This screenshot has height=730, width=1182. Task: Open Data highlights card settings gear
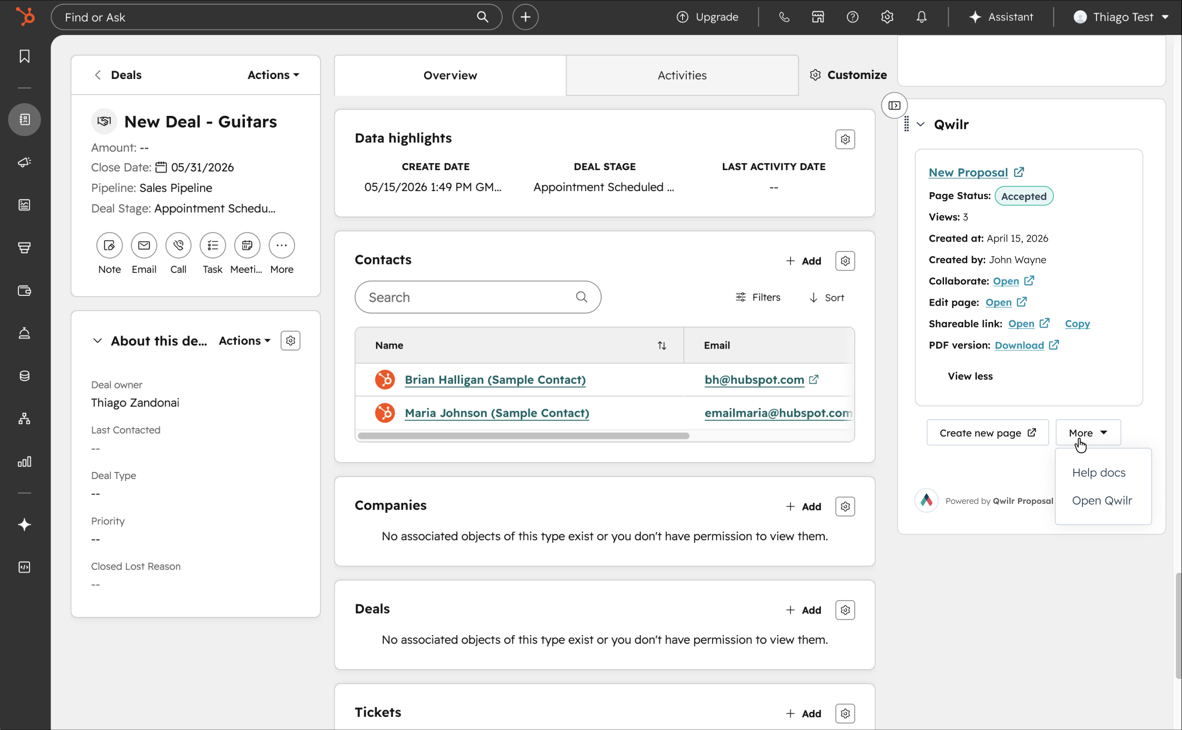(845, 139)
